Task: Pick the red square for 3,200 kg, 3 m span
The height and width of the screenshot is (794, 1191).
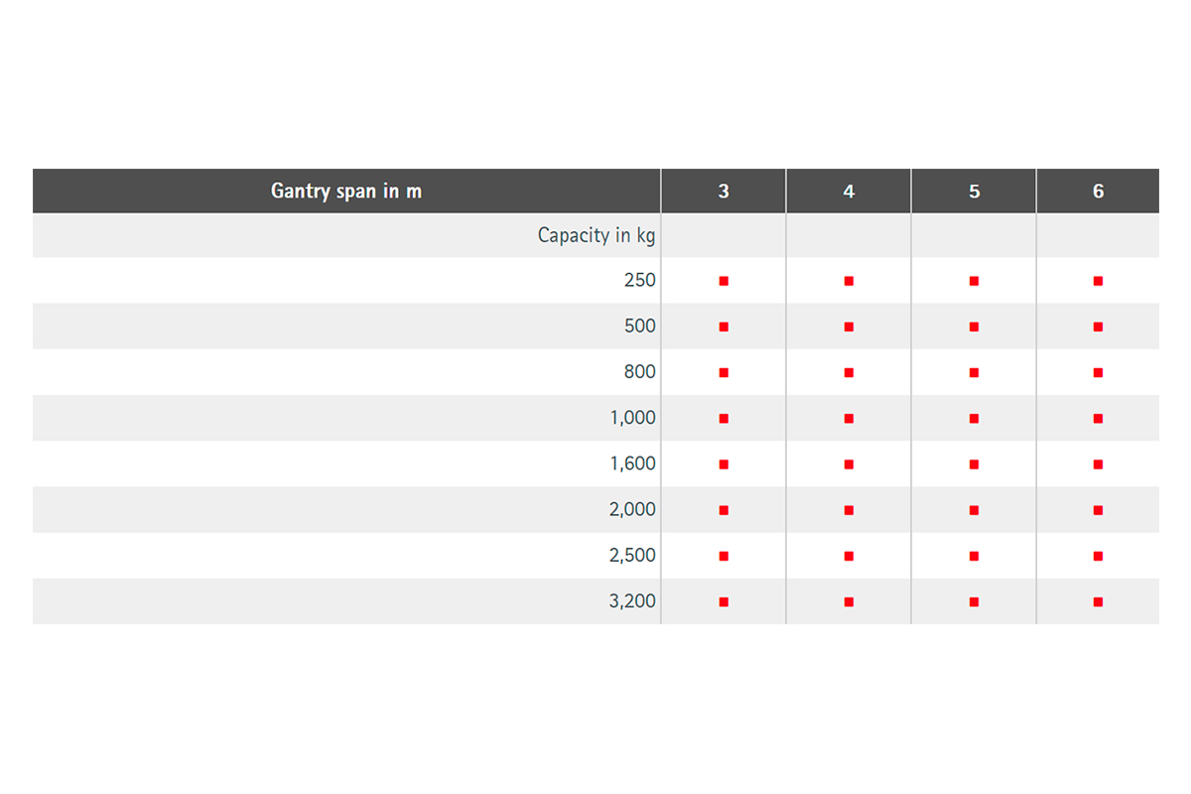Action: pyautogui.click(x=724, y=601)
